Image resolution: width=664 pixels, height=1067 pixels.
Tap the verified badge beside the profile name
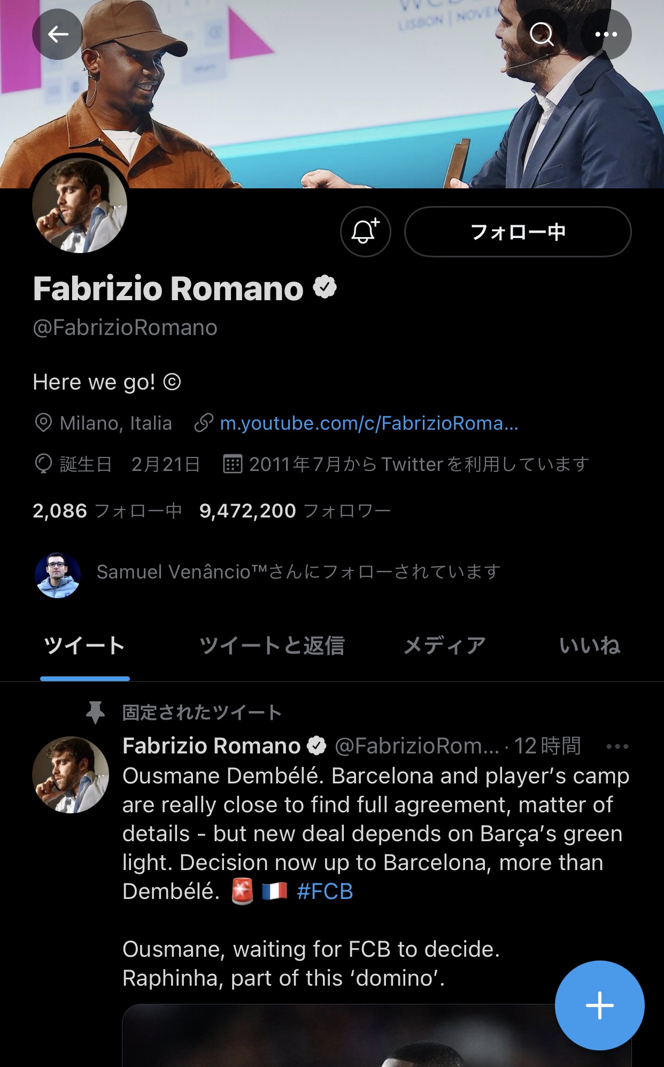tap(325, 287)
